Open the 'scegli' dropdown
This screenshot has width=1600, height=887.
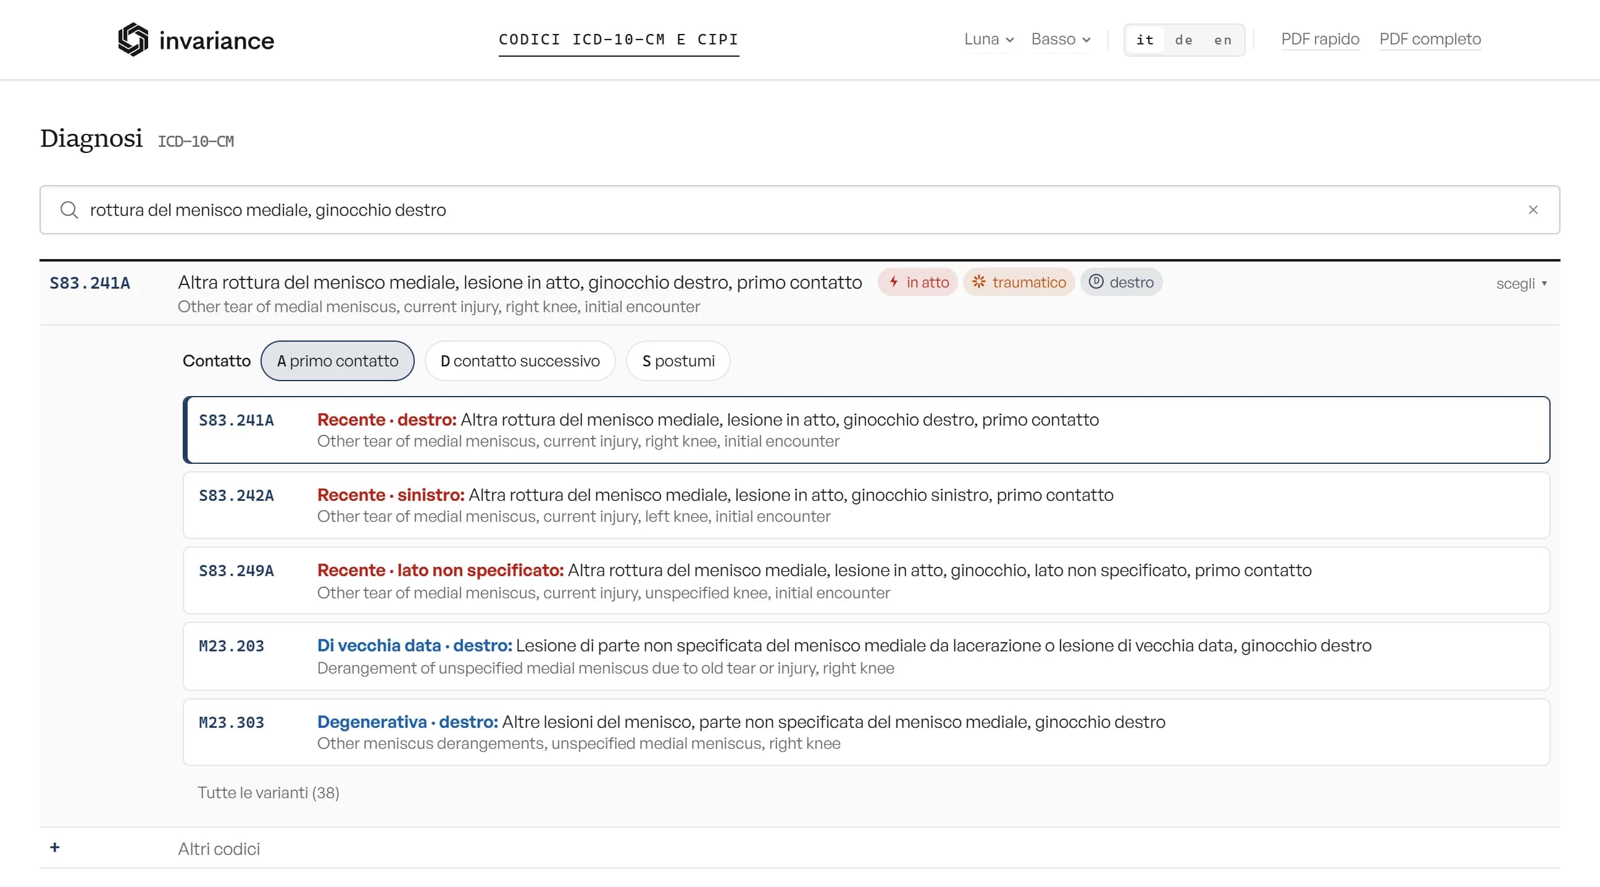tap(1521, 284)
